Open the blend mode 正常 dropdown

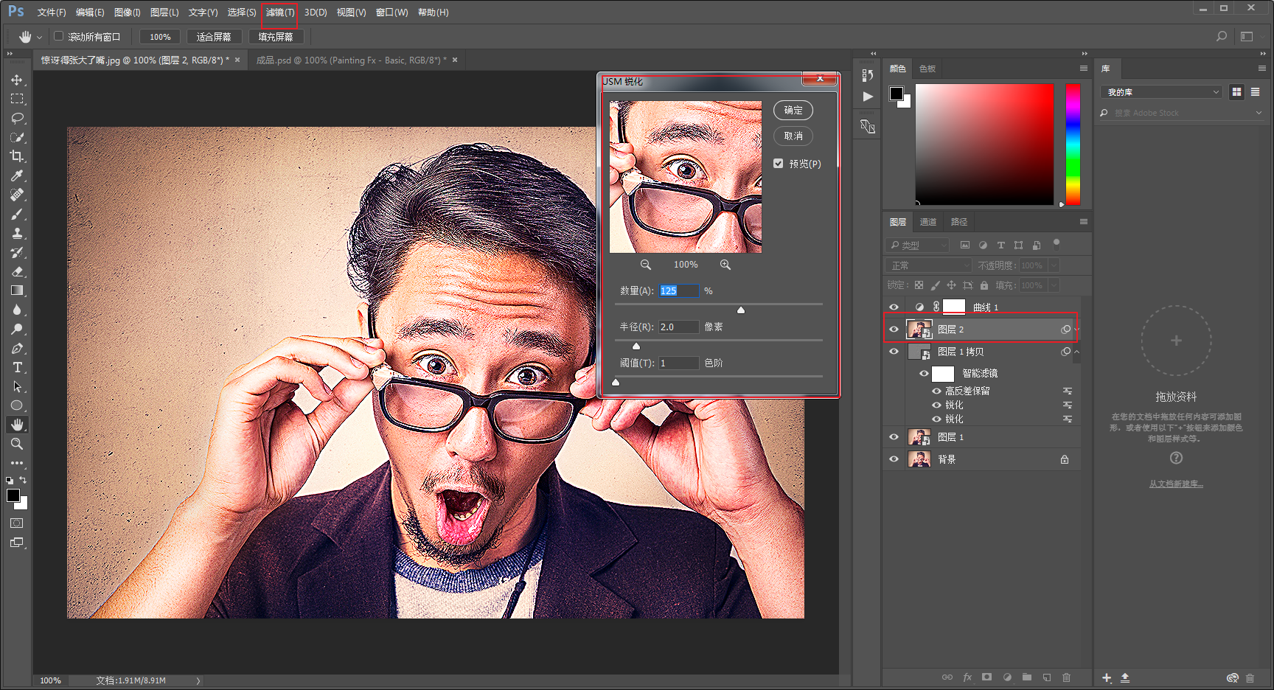929,265
